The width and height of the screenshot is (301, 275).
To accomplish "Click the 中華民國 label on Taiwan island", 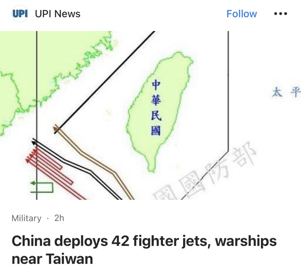I will [x=156, y=108].
